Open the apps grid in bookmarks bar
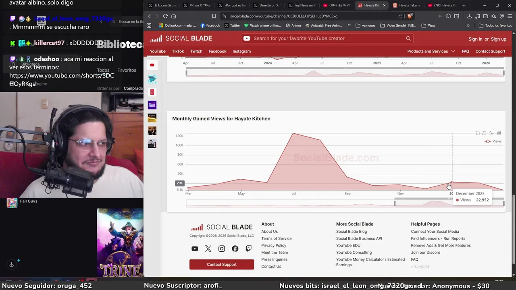This screenshot has width=516, height=290. point(149,25)
